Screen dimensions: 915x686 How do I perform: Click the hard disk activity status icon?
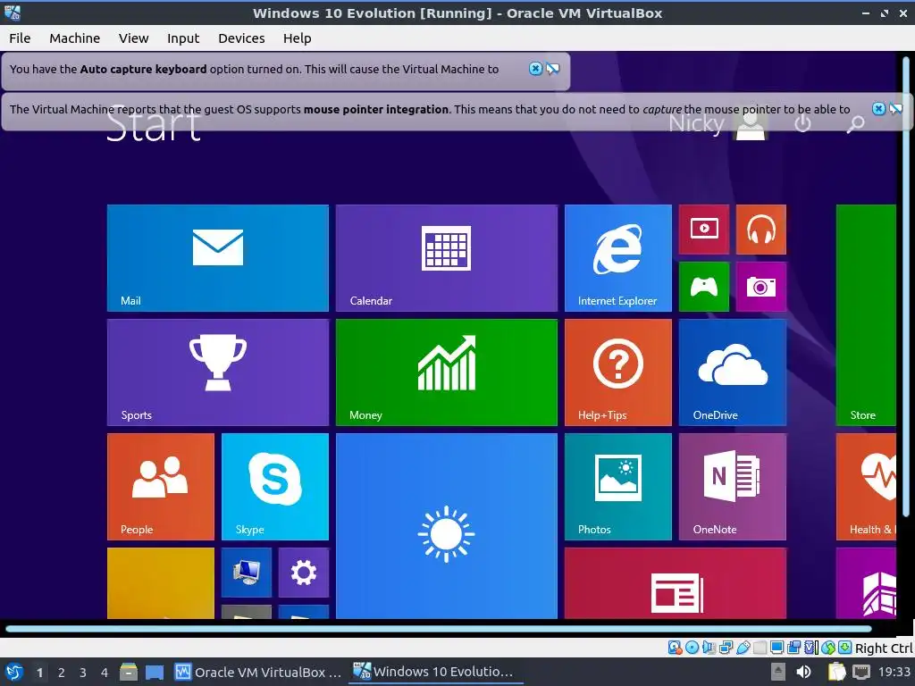coord(675,648)
